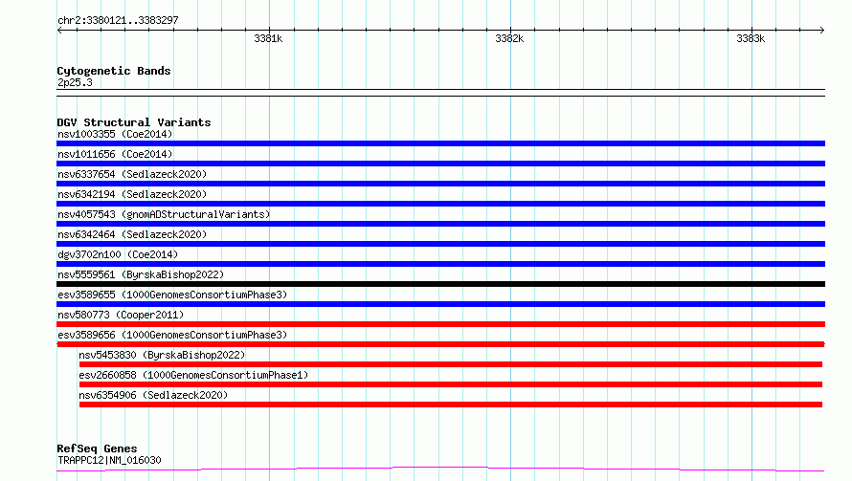The image size is (852, 481).
Task: Open variant nsv6354906 (Sedlazeck2020) label
Action: 153,395
